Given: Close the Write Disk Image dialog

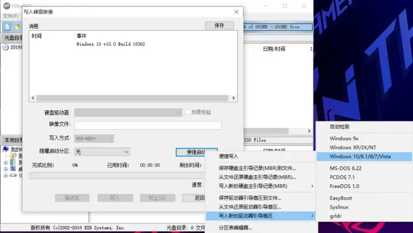Looking at the screenshot, I should (x=237, y=12).
